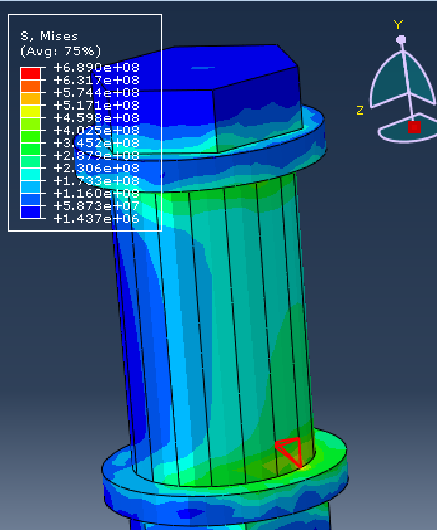Click the orange legend color swatch

tap(30, 86)
